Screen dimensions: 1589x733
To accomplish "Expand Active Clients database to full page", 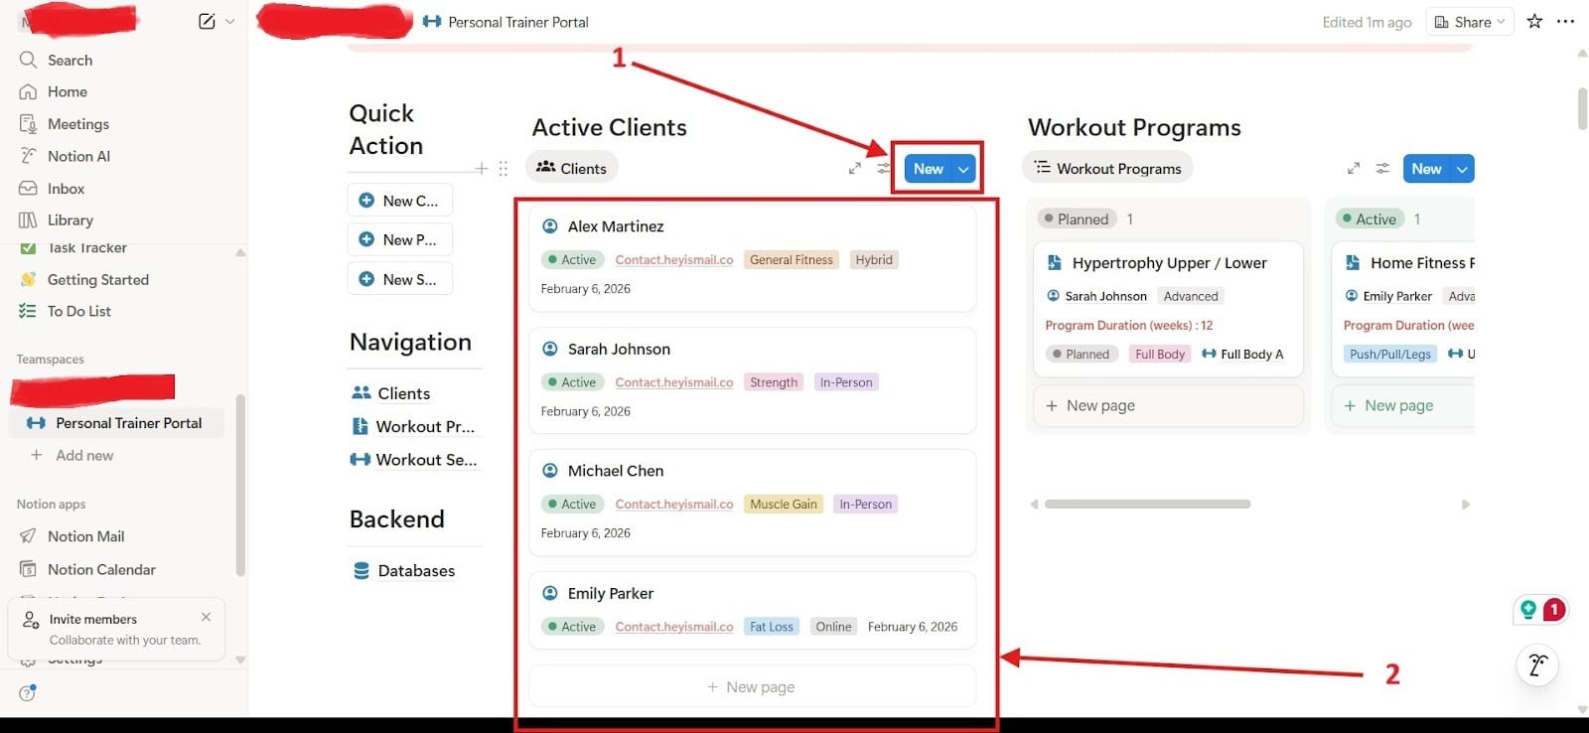I will pos(855,169).
